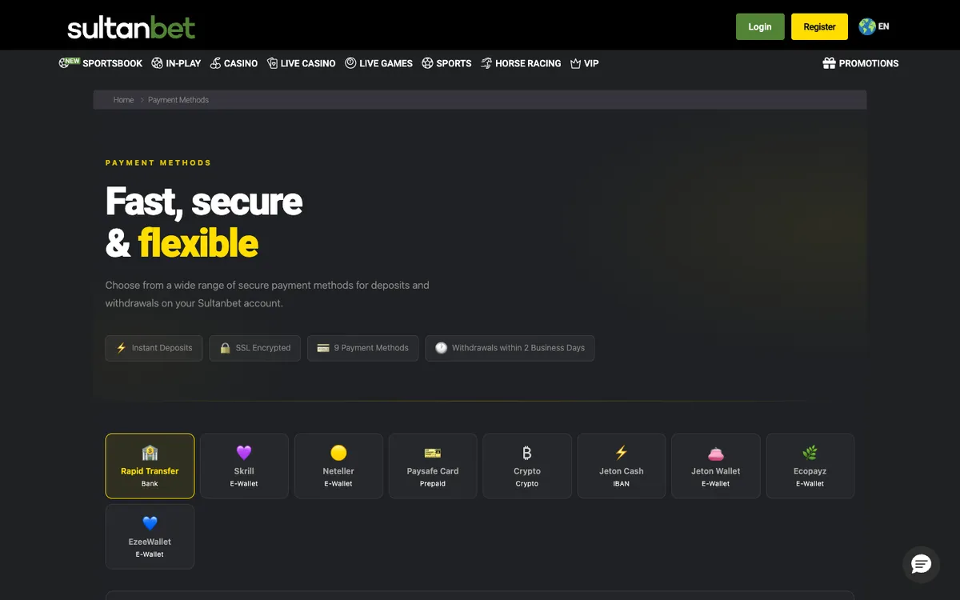This screenshot has height=600, width=960.
Task: Click the Fast, secure & flexible headline
Action: (204, 222)
